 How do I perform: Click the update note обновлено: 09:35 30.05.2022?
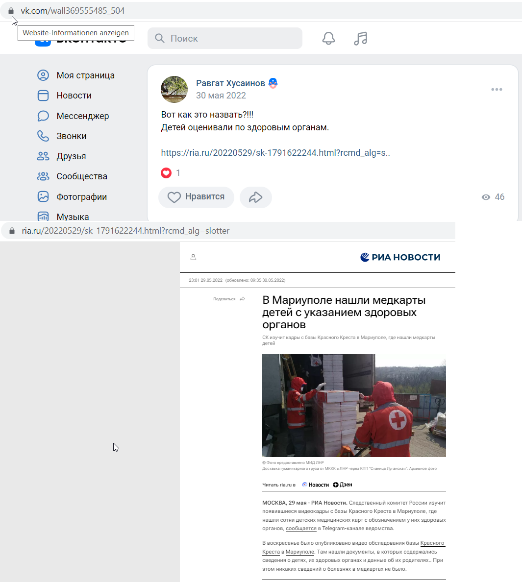255,280
